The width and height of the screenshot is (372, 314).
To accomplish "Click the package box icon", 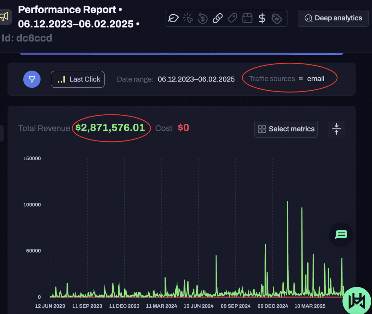I will click(247, 18).
